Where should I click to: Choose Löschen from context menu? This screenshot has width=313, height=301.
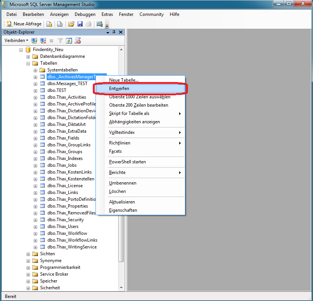(141, 191)
